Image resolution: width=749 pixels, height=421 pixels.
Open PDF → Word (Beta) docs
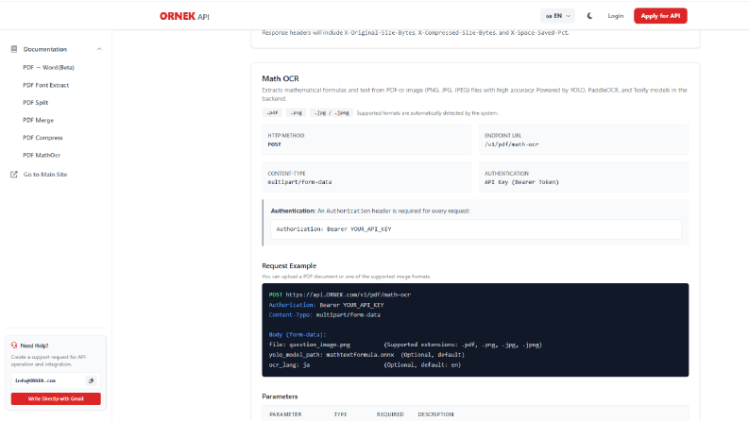pyautogui.click(x=49, y=67)
